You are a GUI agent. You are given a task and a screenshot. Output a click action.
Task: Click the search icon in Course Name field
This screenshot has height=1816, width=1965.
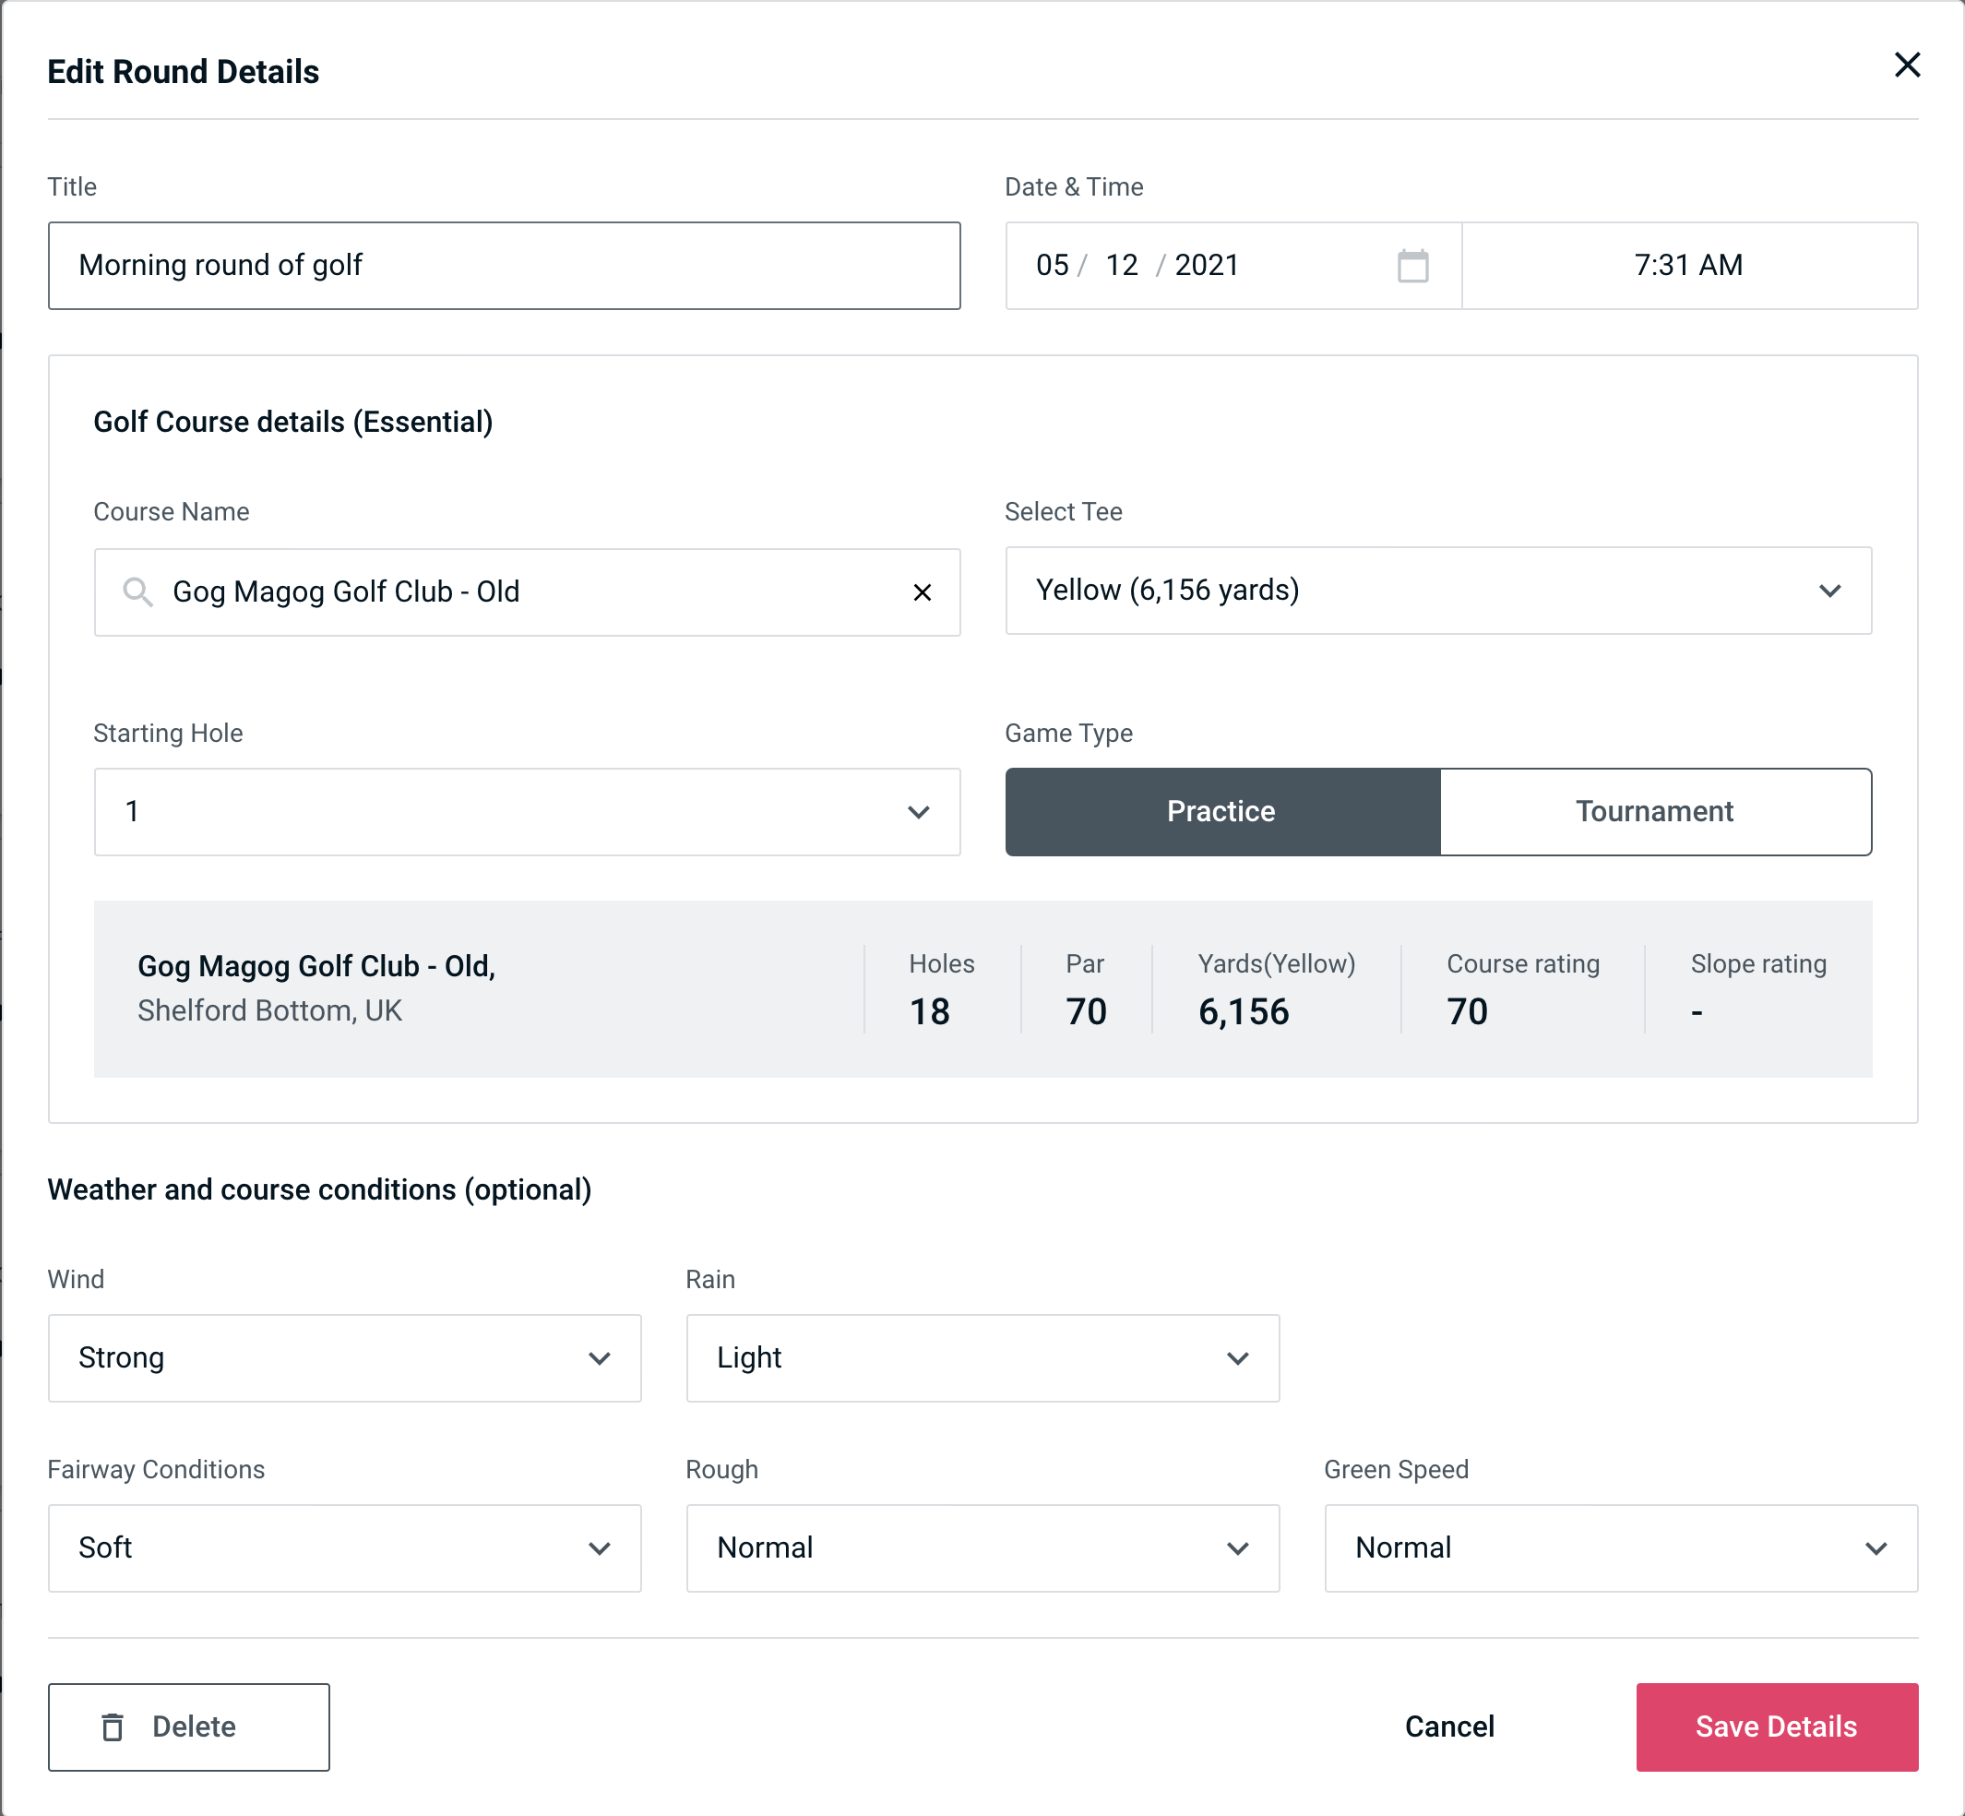tap(137, 591)
